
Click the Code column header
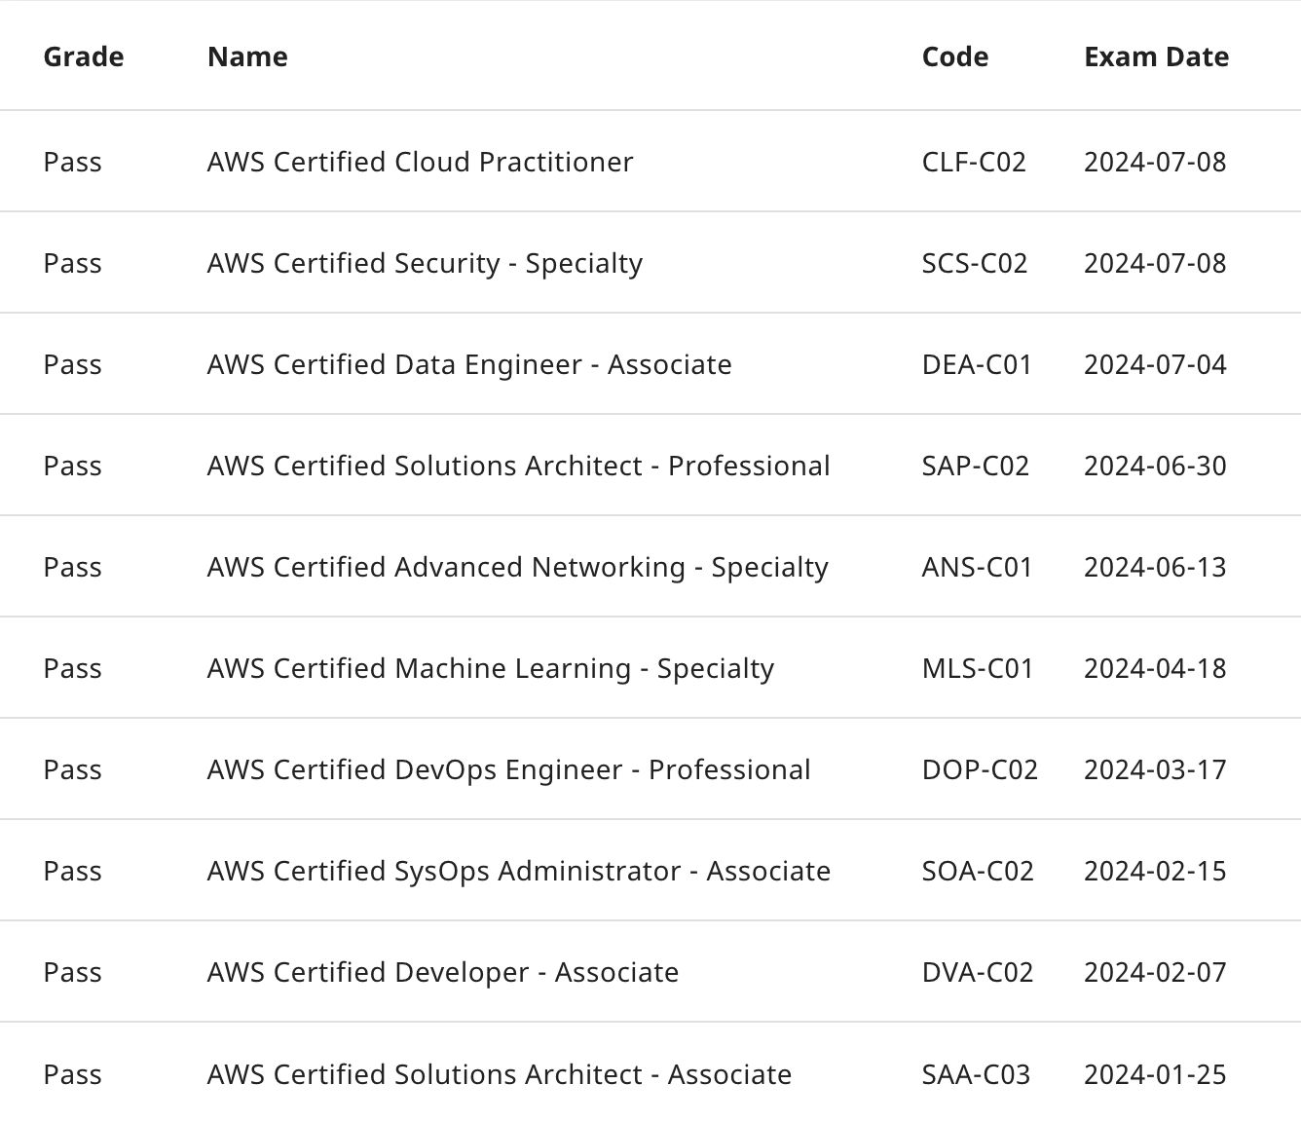click(955, 56)
